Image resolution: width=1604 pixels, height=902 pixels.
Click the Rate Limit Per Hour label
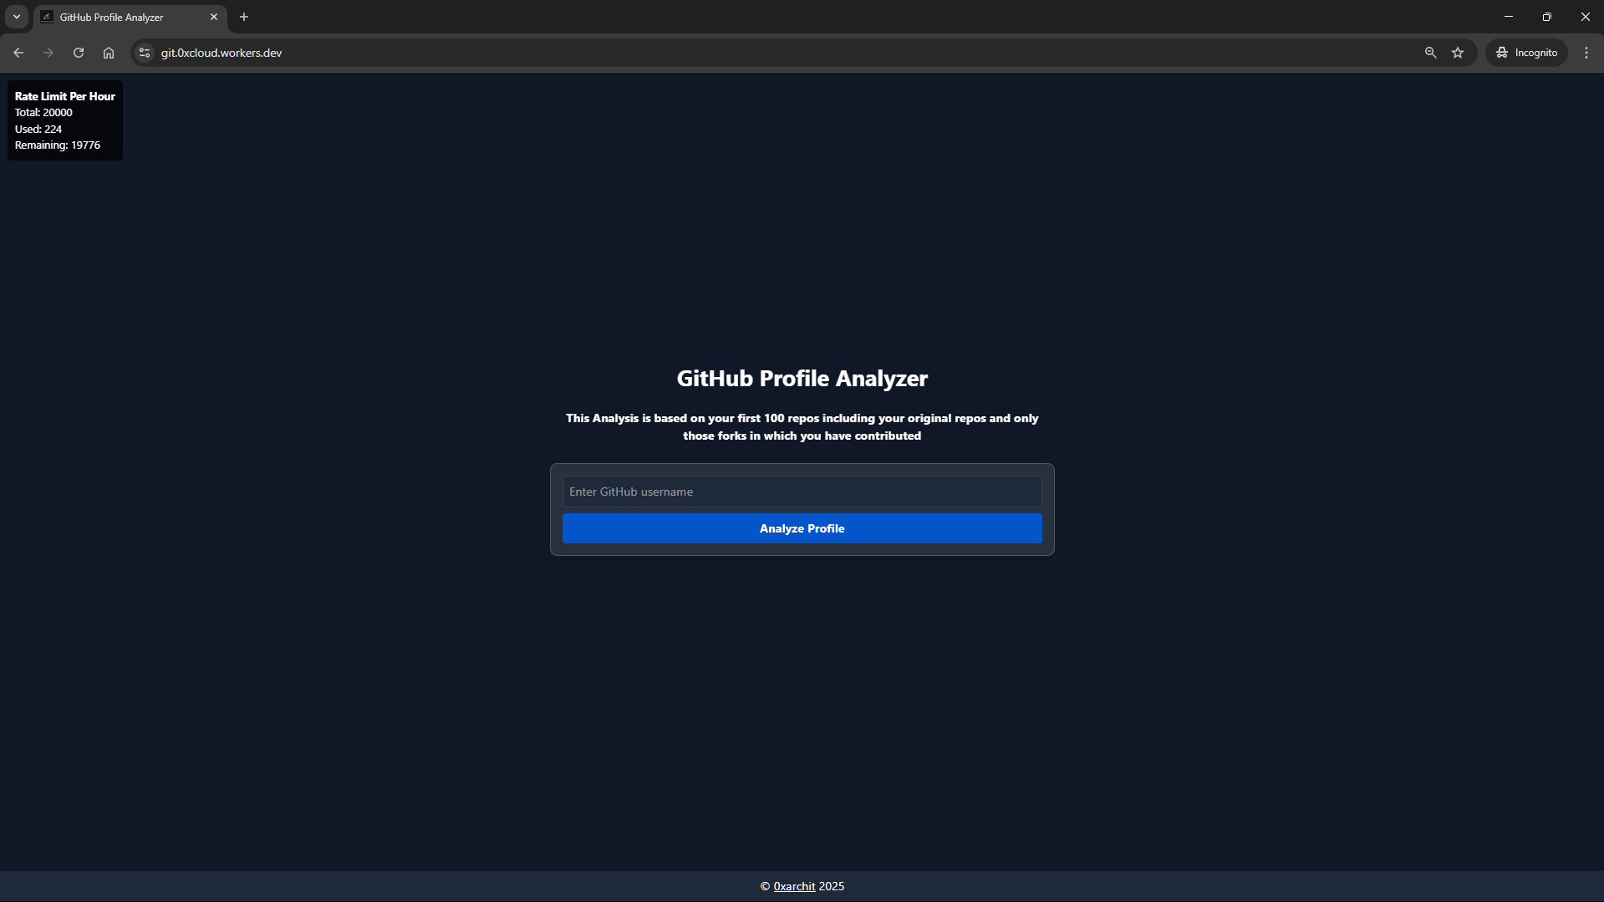[x=65, y=96]
